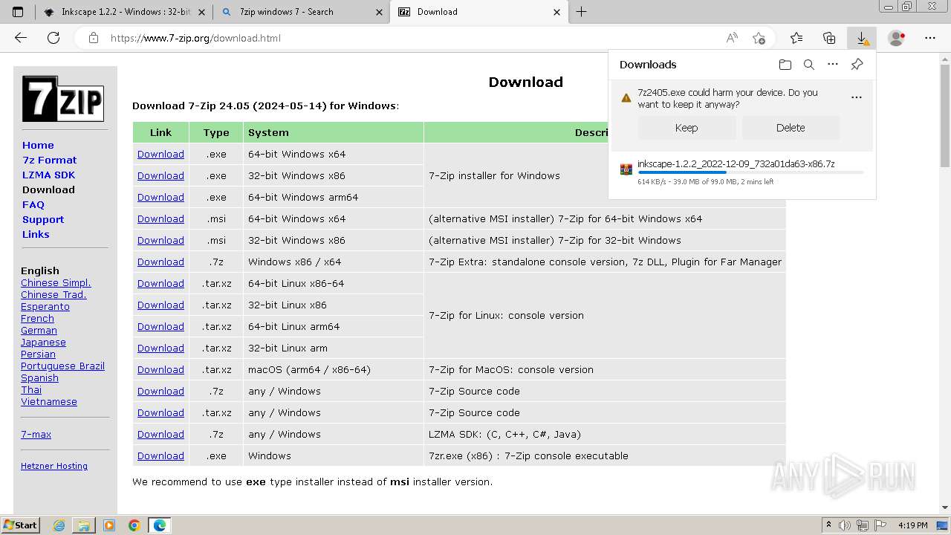The image size is (951, 535).
Task: Open Media Player from the taskbar
Action: pos(109,525)
